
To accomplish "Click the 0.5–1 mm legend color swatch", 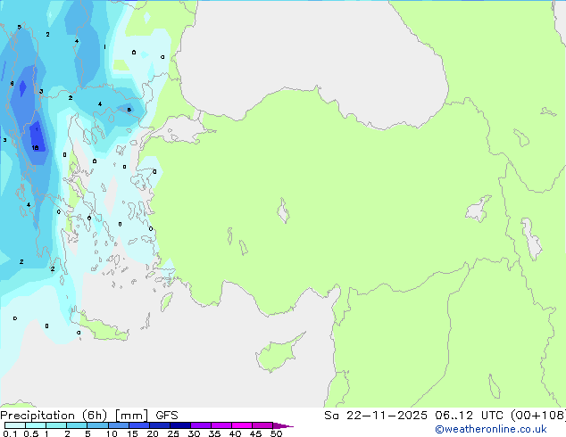I will coord(36,425).
